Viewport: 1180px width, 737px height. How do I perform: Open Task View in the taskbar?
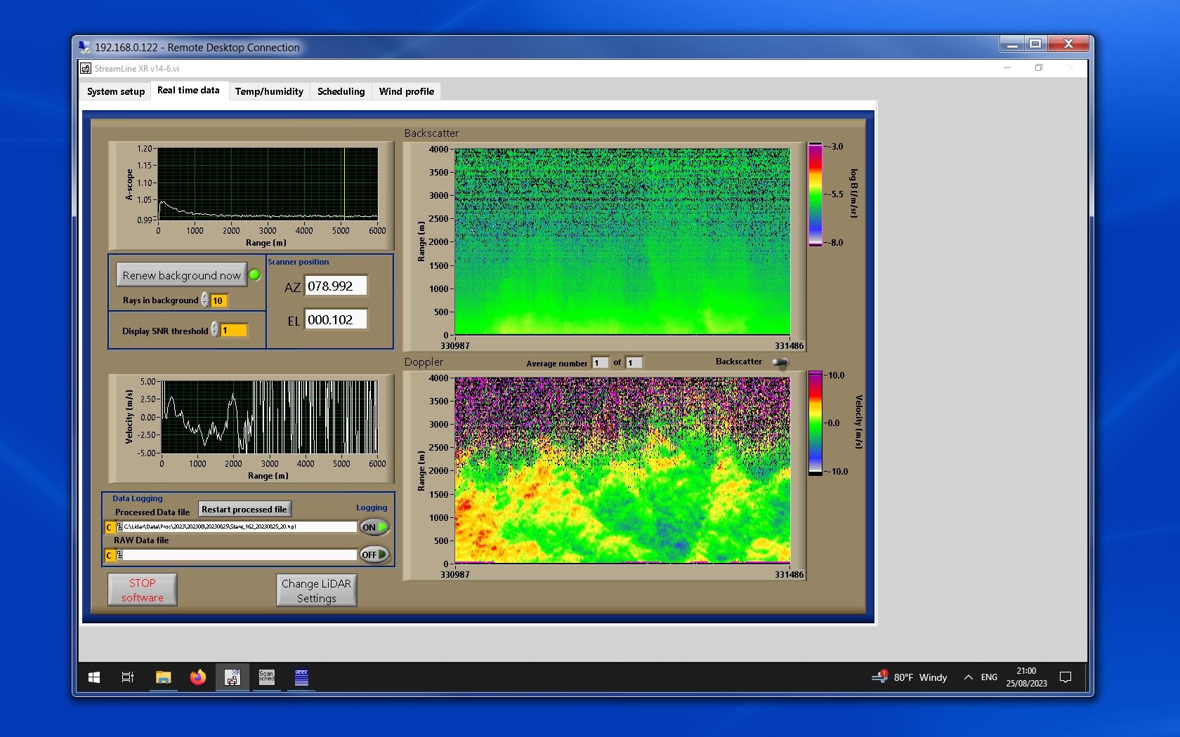pos(128,677)
